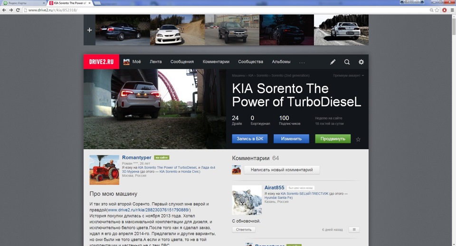Screen dimensions: 456x246
Task: Open Romantyper profile link
Action: click(137, 157)
